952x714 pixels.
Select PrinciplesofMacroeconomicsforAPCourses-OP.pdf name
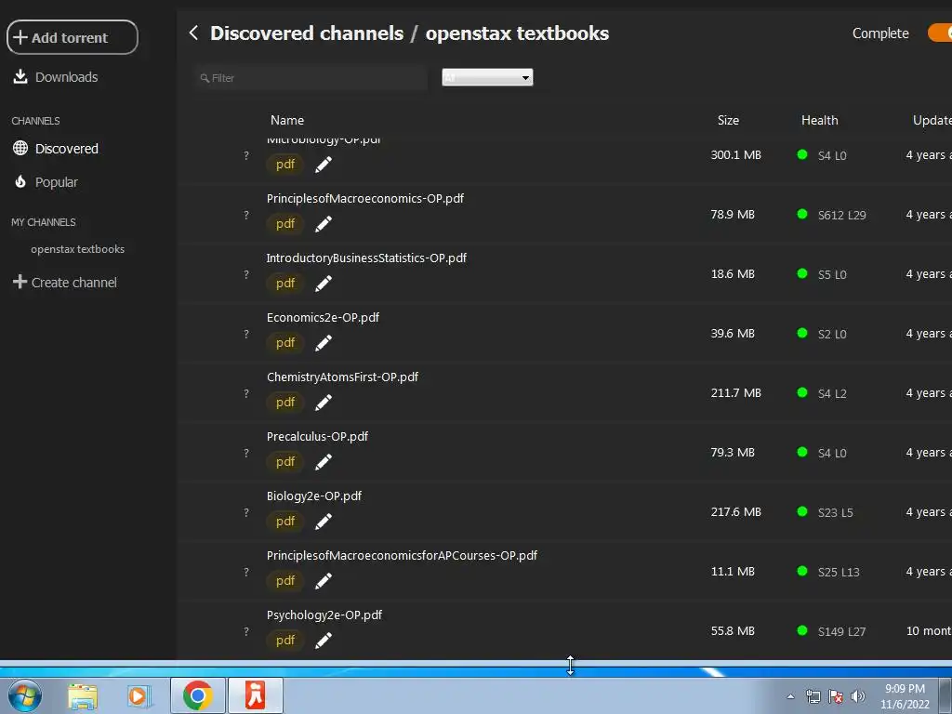(402, 556)
